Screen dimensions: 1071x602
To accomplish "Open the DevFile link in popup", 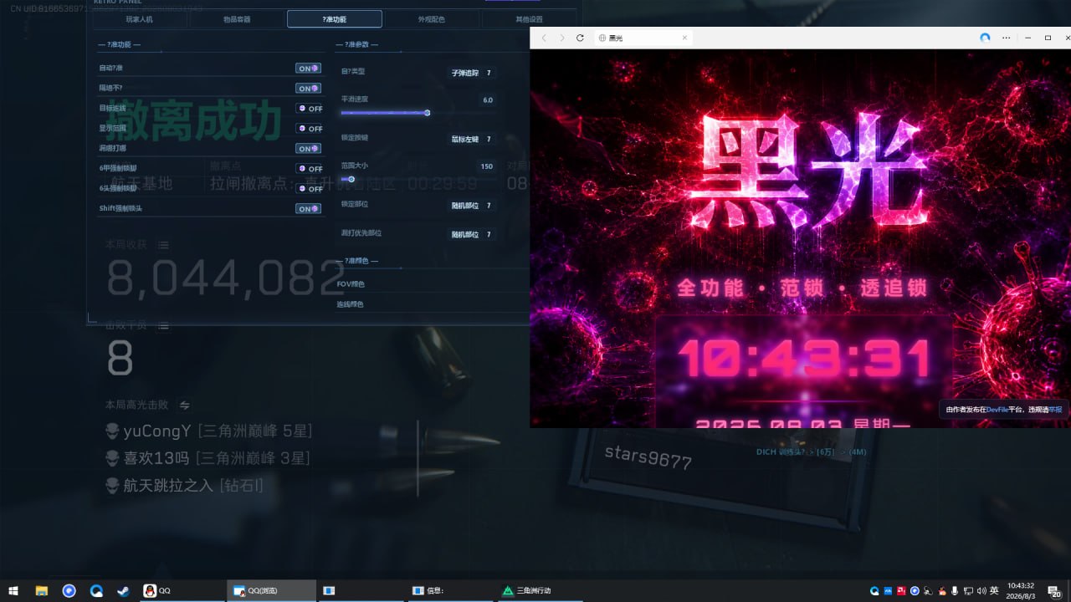I will [x=997, y=410].
